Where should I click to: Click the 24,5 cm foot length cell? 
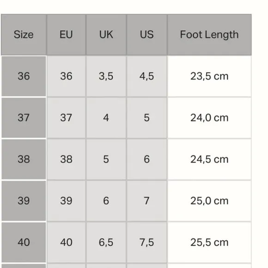[x=209, y=159]
